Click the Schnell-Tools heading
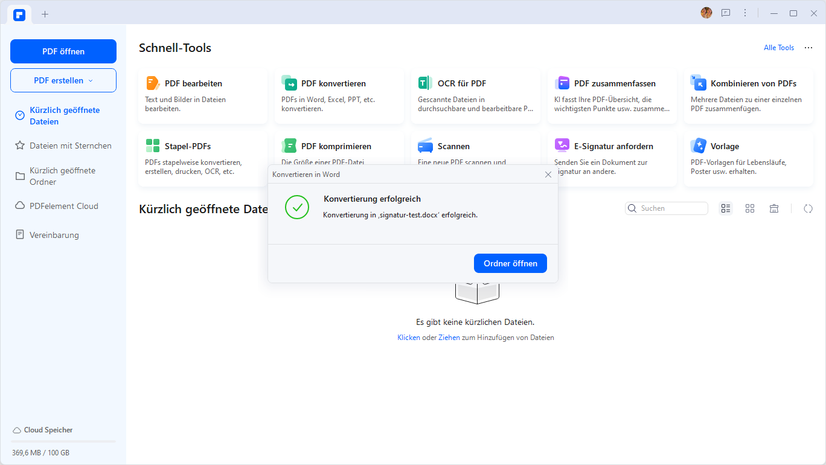The width and height of the screenshot is (826, 465). (x=175, y=48)
